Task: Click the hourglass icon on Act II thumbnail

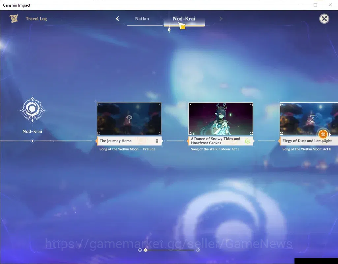Action: (312, 118)
